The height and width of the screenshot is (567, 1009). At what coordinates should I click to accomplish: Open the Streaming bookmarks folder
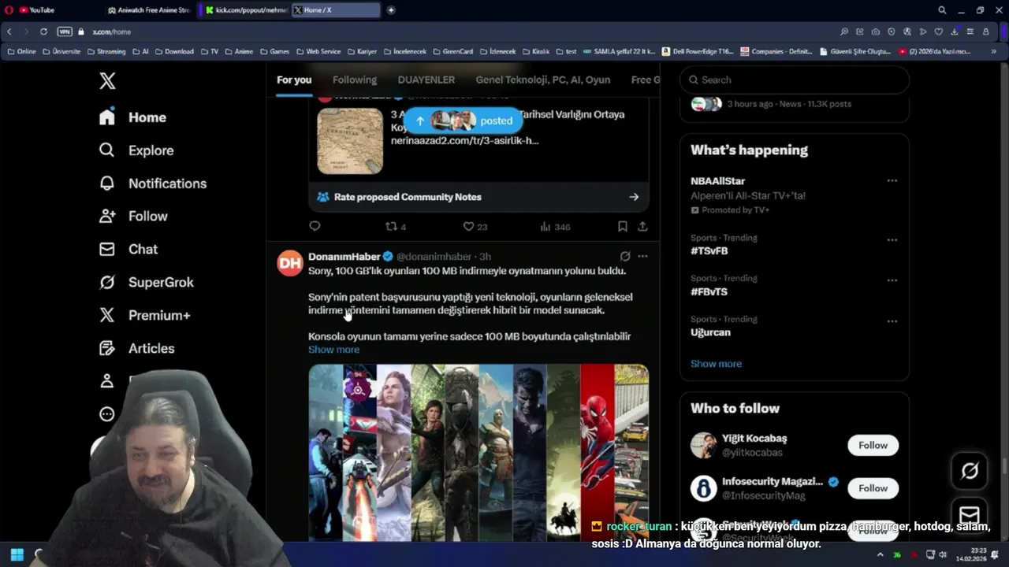coord(106,51)
